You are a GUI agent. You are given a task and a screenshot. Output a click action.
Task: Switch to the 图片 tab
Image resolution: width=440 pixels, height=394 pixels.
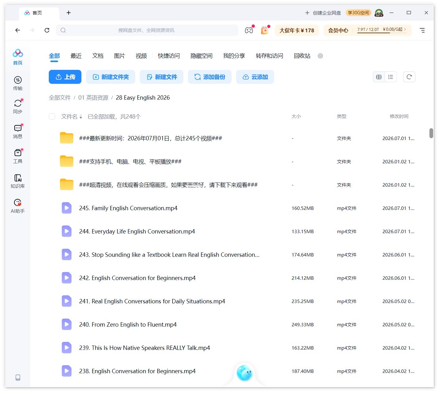pyautogui.click(x=120, y=56)
